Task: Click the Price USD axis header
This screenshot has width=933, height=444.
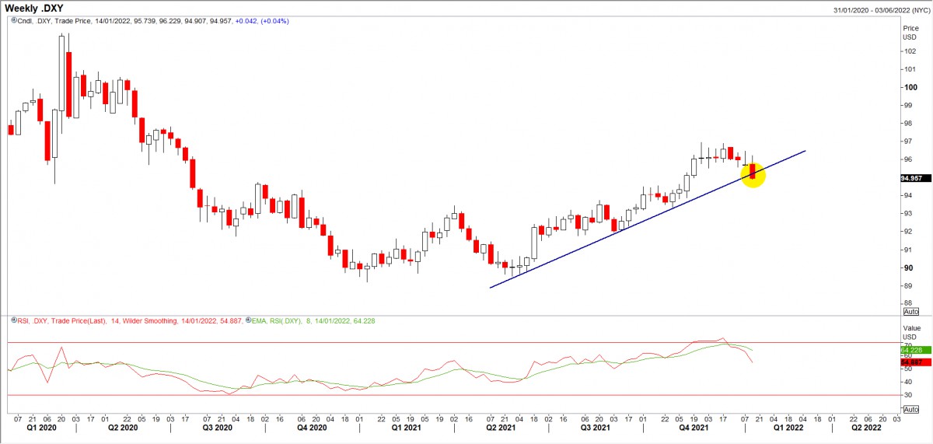Action: pyautogui.click(x=910, y=33)
